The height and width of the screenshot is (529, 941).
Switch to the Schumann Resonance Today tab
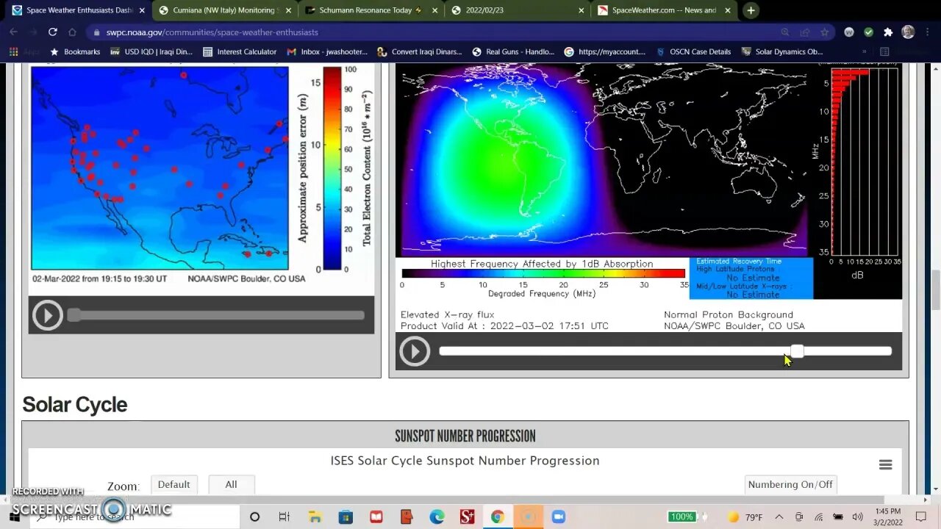(371, 10)
